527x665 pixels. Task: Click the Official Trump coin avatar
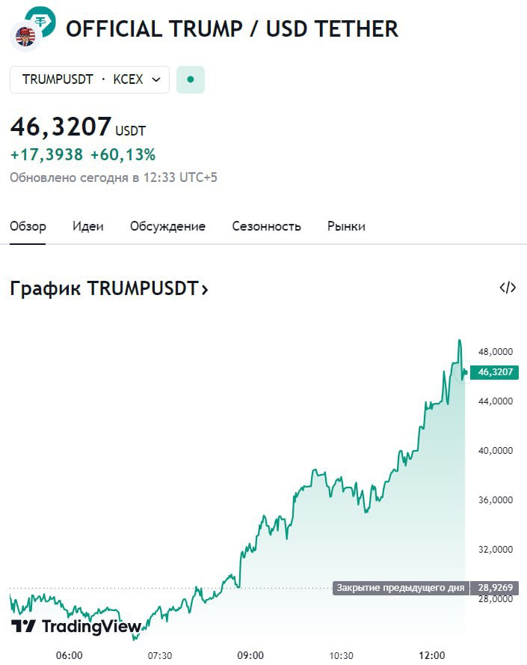coord(25,37)
